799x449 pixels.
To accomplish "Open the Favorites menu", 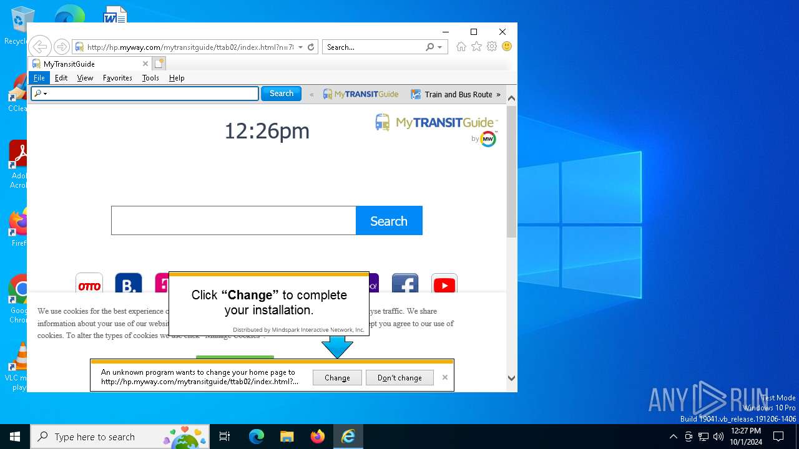I will point(117,78).
